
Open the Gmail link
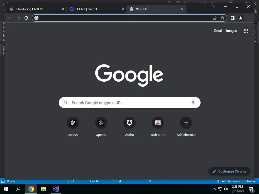click(218, 31)
